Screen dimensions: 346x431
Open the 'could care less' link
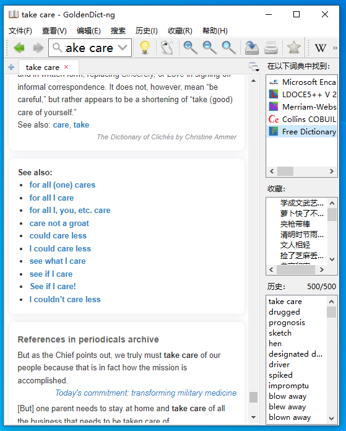pos(58,235)
